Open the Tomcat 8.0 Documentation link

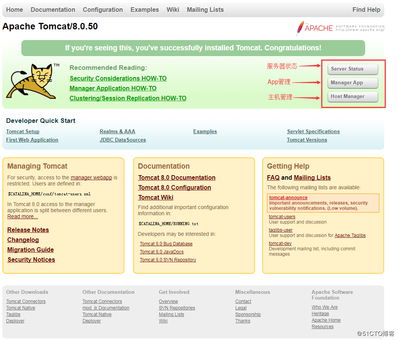click(x=177, y=177)
